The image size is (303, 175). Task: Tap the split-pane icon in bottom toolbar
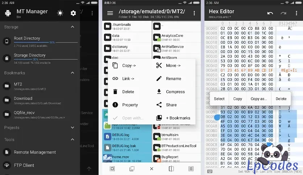click(x=171, y=169)
